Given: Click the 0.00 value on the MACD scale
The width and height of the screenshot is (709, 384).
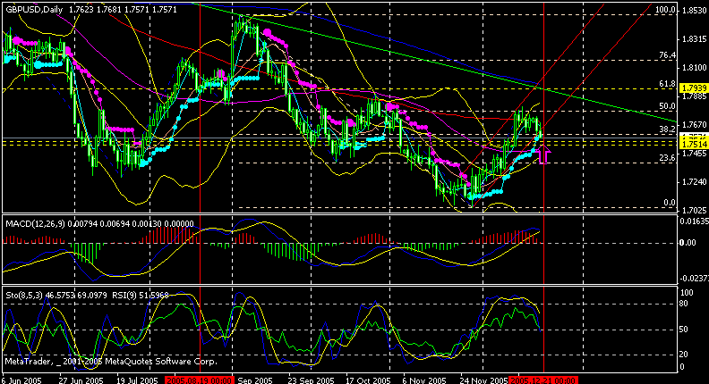Looking at the screenshot, I should point(688,243).
